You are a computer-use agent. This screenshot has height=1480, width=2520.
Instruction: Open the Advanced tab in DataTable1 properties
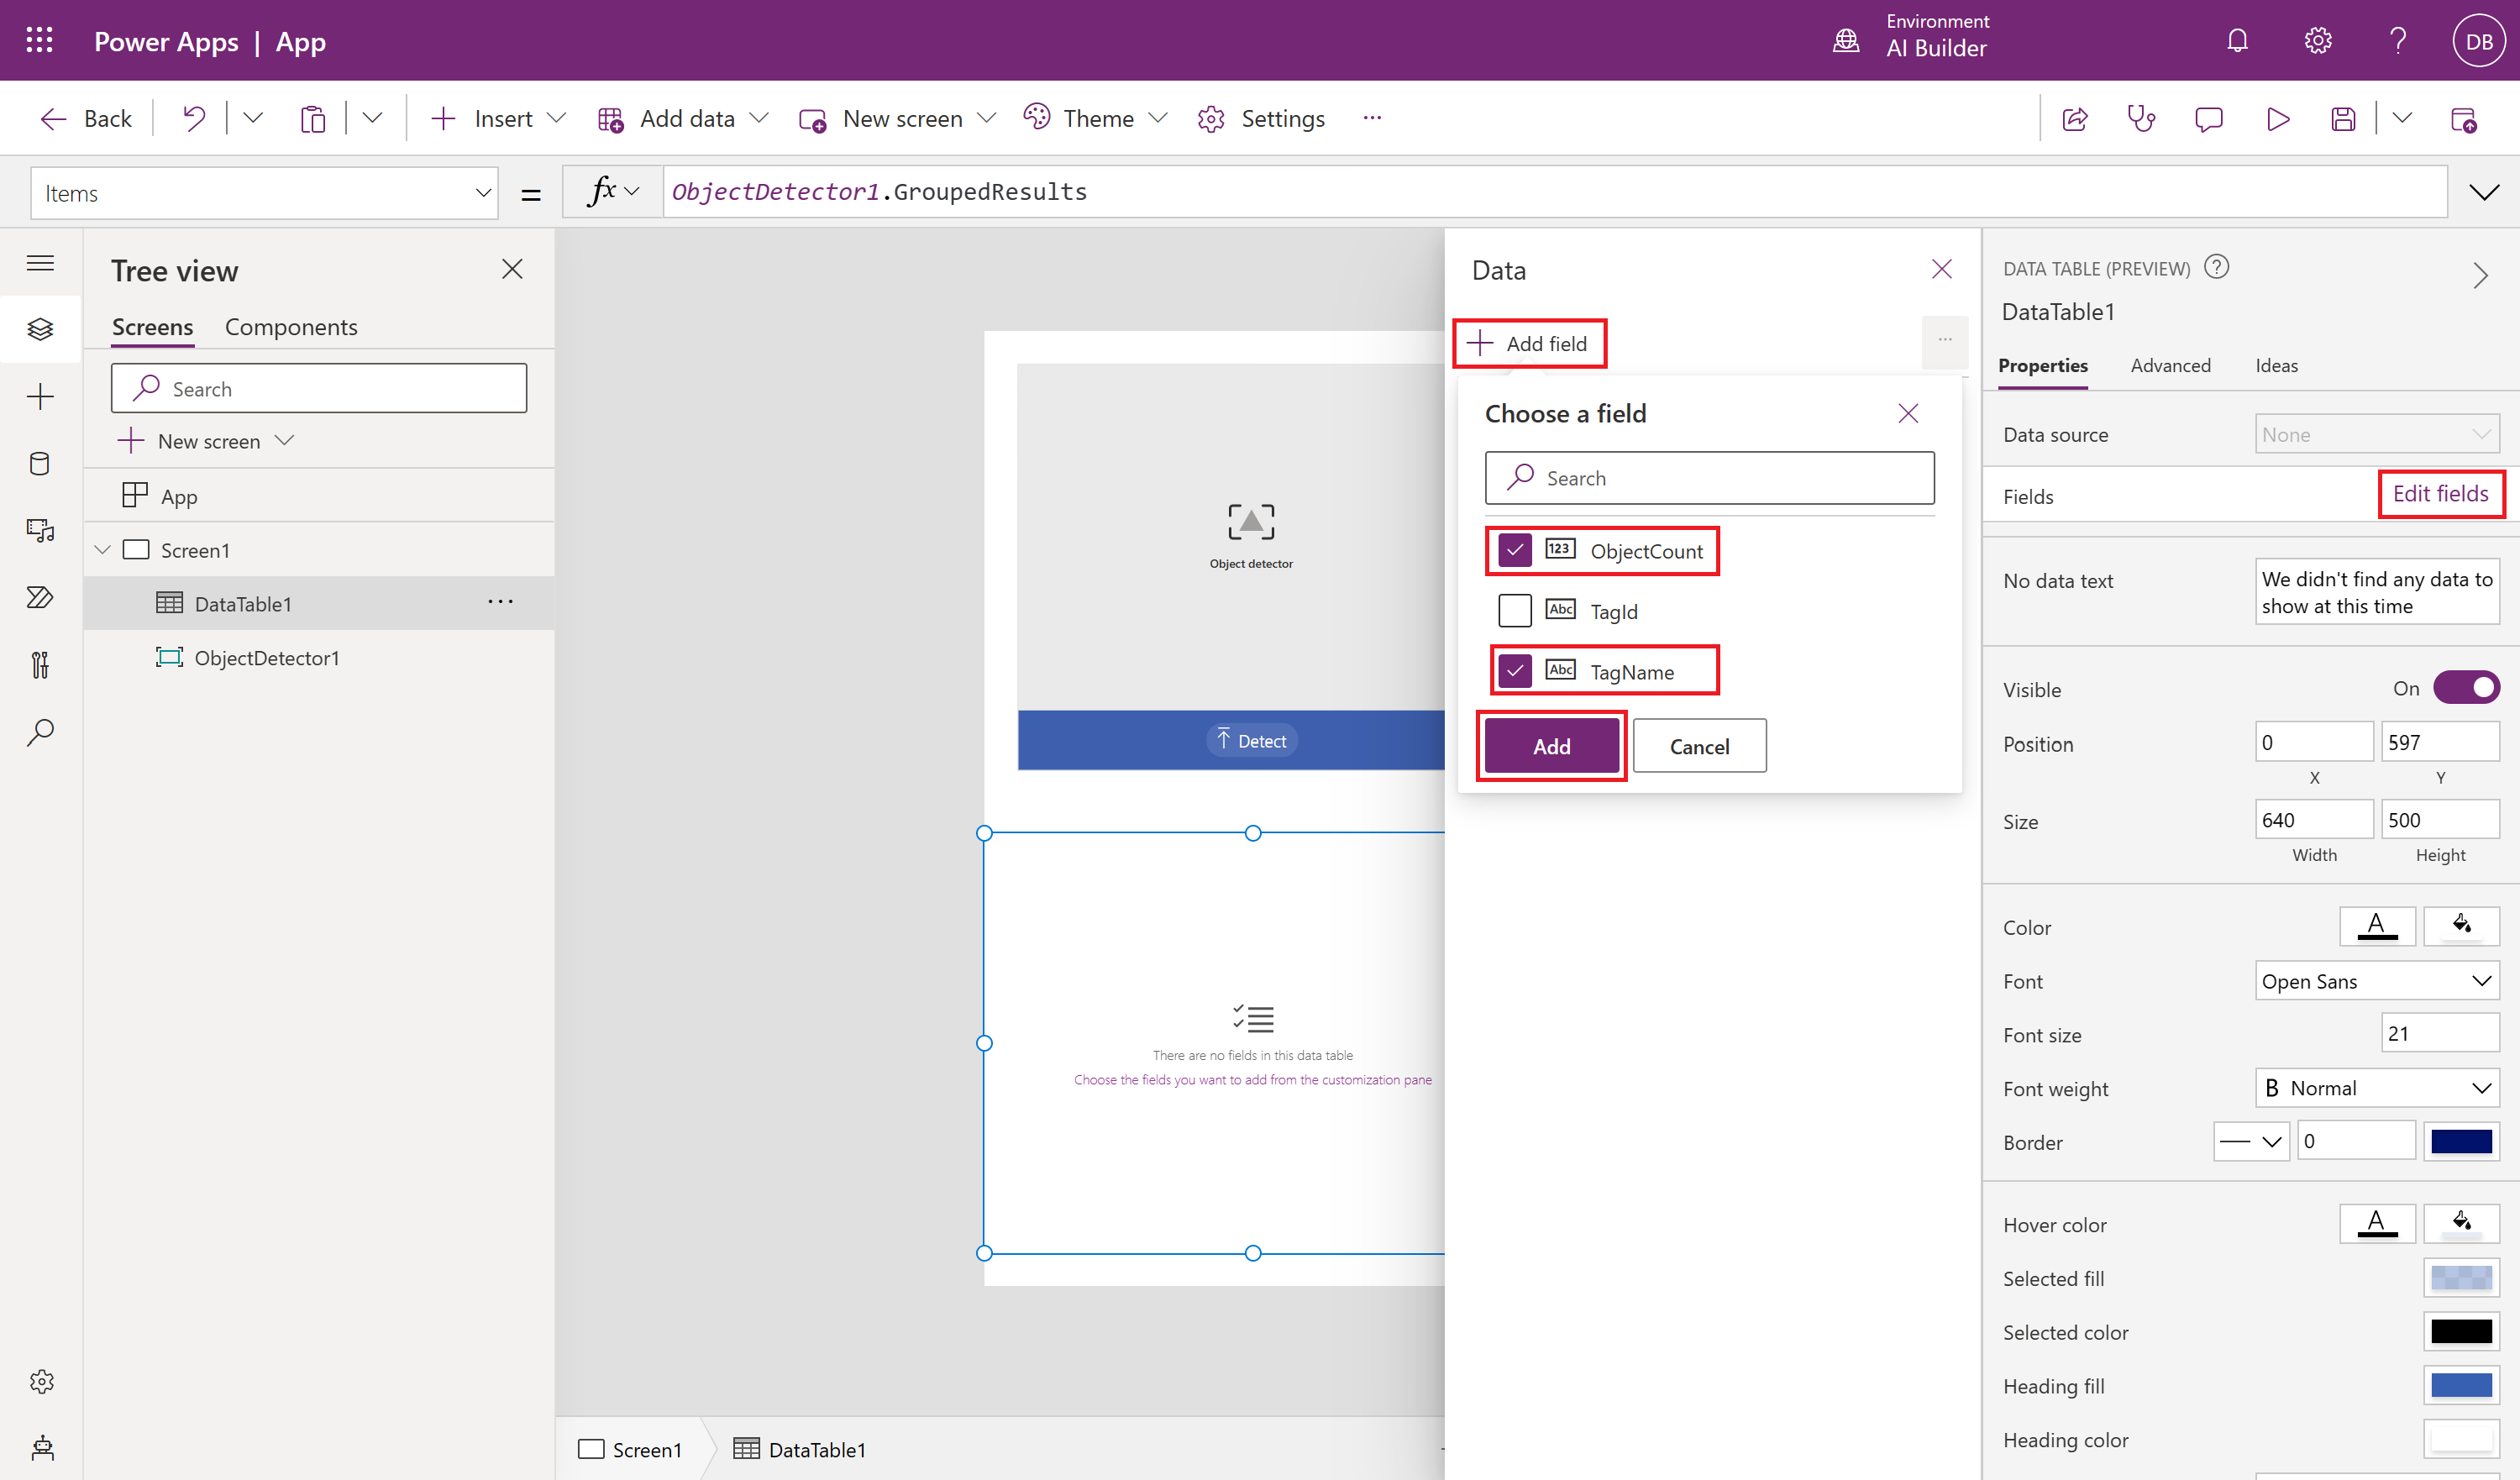click(x=2170, y=365)
